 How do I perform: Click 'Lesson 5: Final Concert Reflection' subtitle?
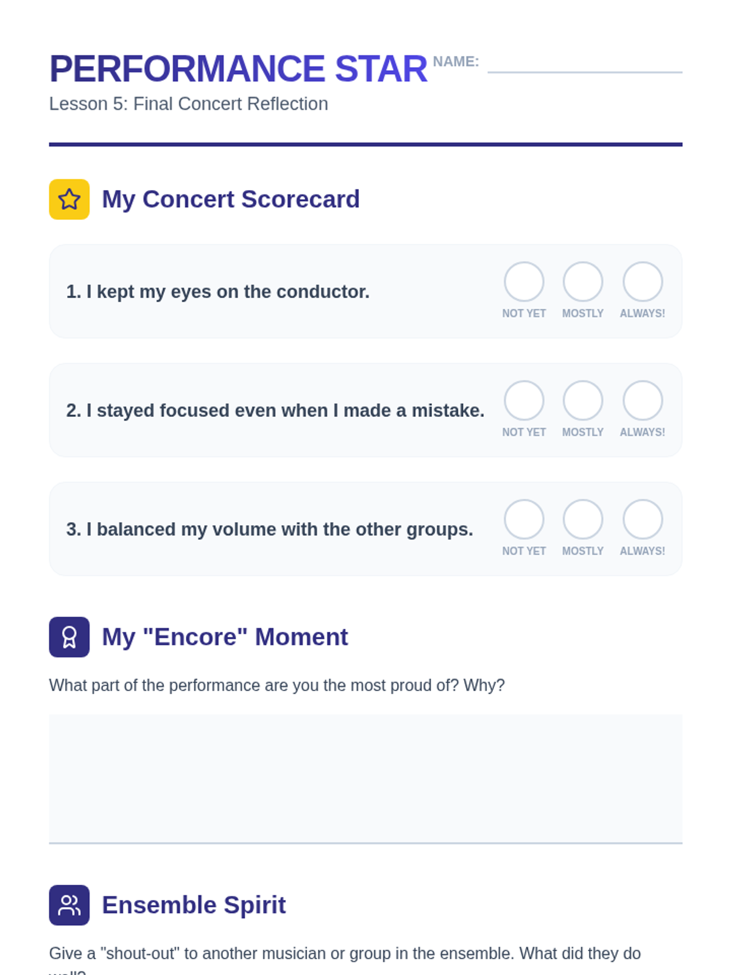[x=188, y=104]
